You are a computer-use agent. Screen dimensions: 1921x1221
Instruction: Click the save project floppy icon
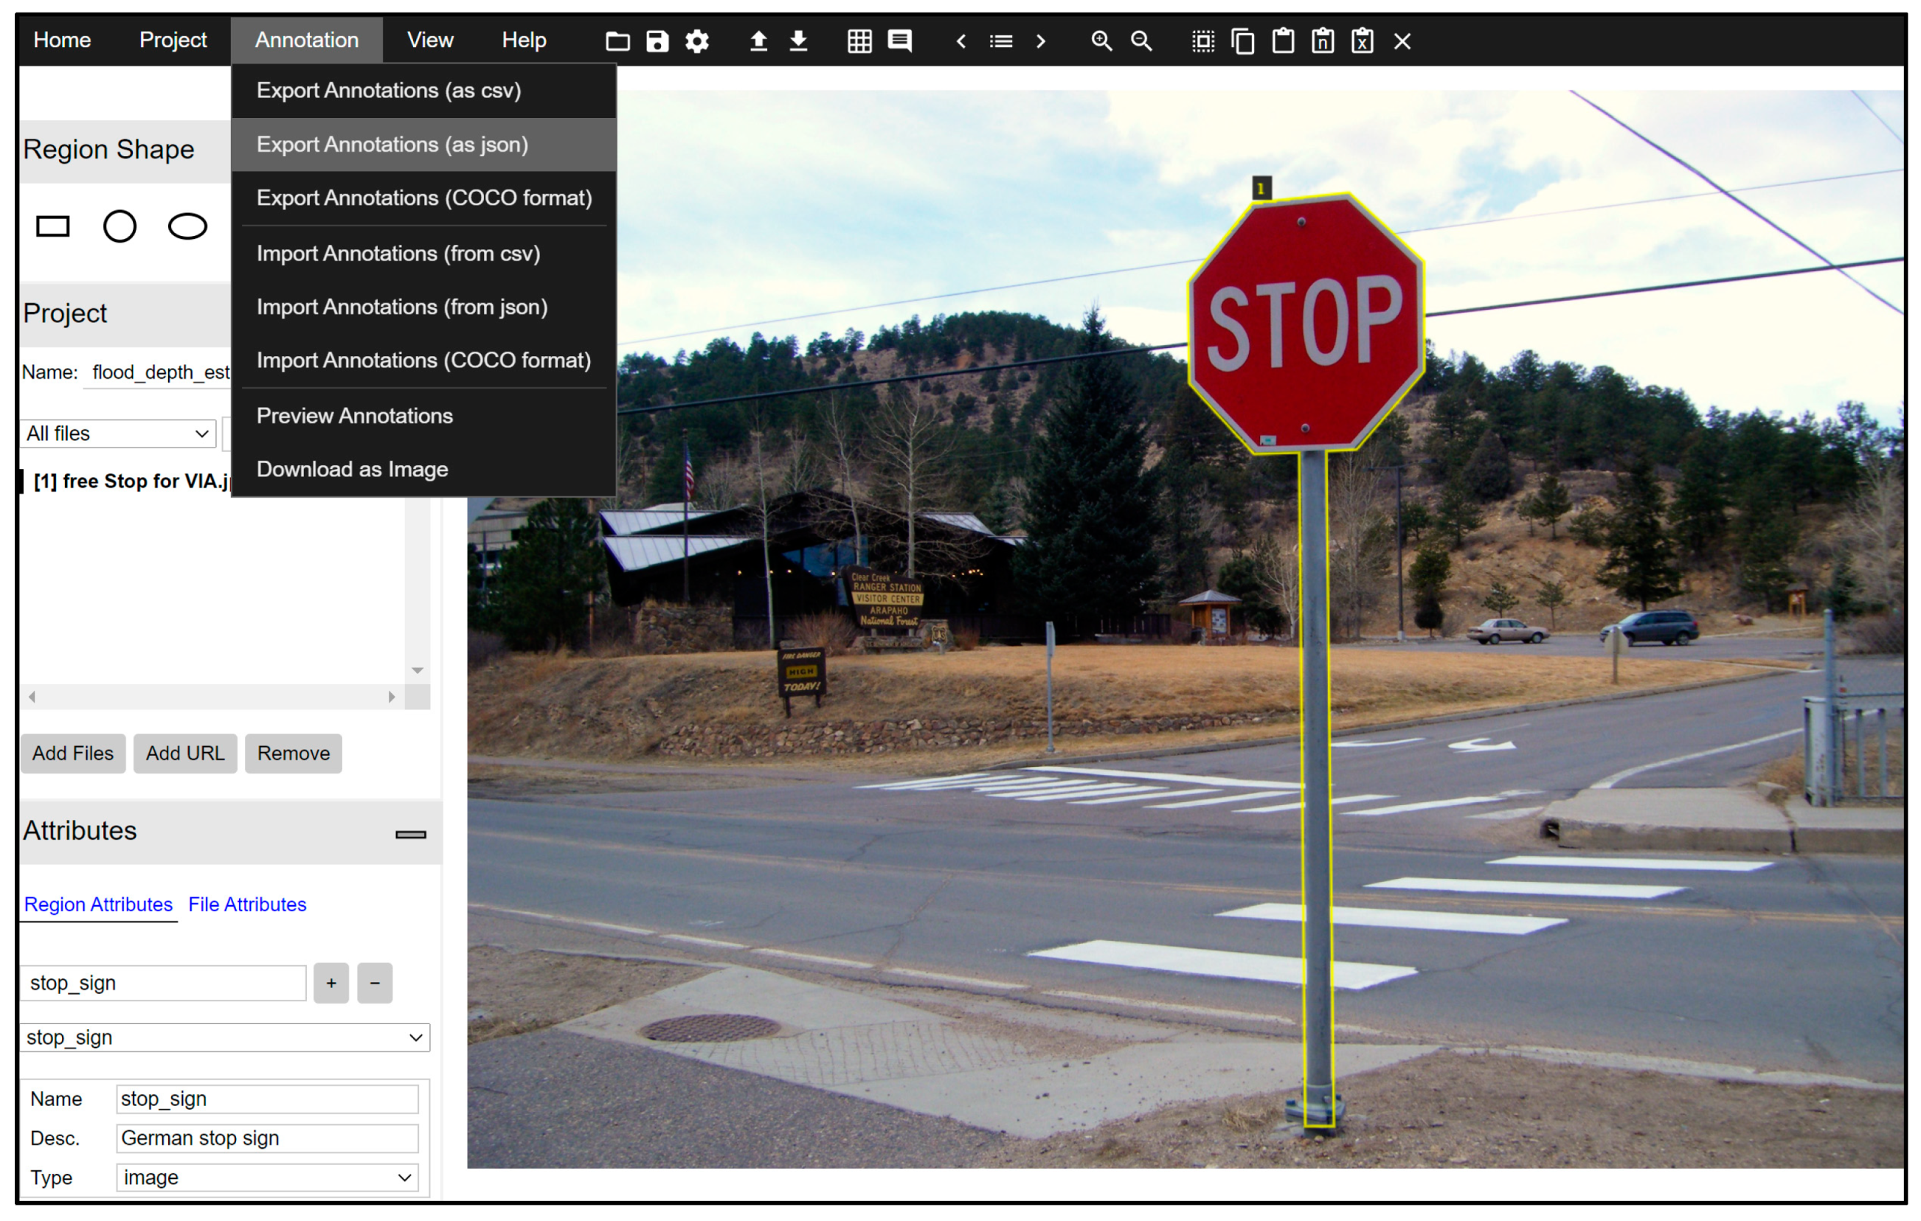(x=657, y=41)
